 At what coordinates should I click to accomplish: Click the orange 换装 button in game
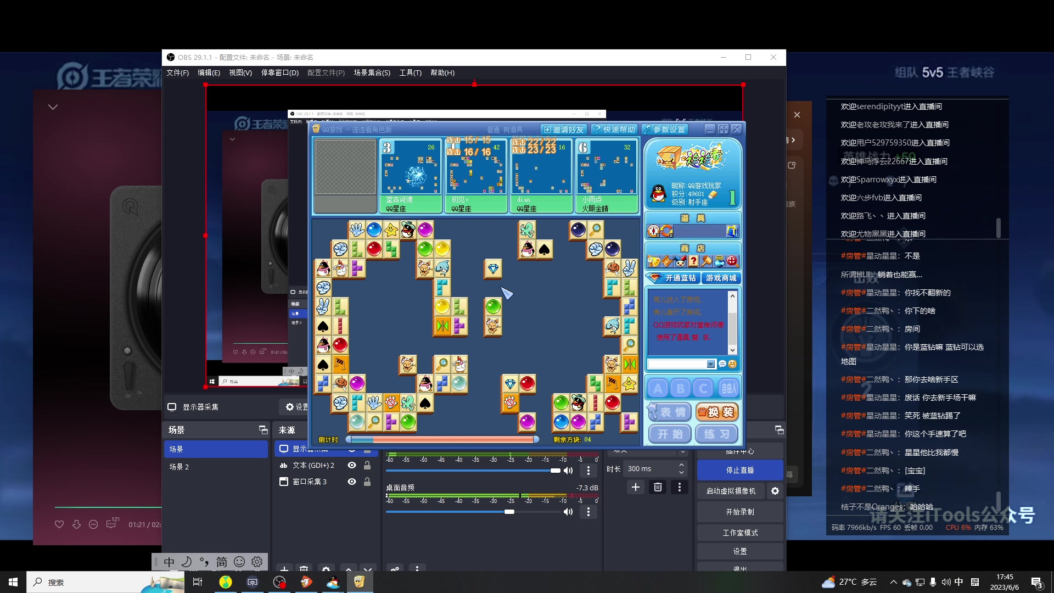coord(717,412)
